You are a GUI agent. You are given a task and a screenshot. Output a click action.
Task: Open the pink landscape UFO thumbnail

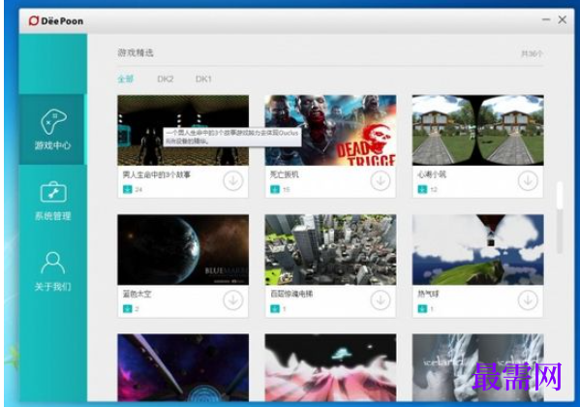click(330, 367)
